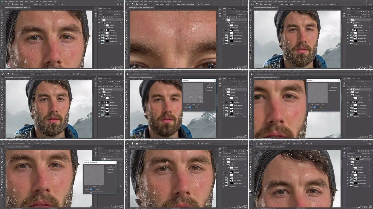Click the search icon in Gaußscher Weichzeichner frame

pyautogui.click(x=118, y=144)
